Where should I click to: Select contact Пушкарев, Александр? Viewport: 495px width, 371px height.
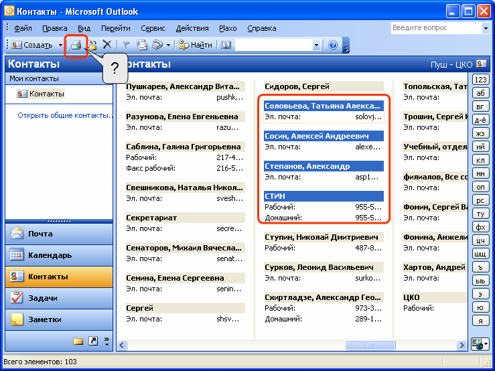pos(185,86)
